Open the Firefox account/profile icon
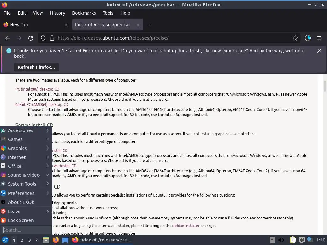 click(308, 38)
